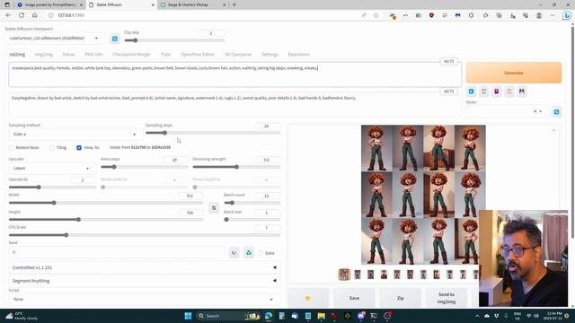Click Send to img2img button
Screen dimensions: 575x323
pos(447,298)
